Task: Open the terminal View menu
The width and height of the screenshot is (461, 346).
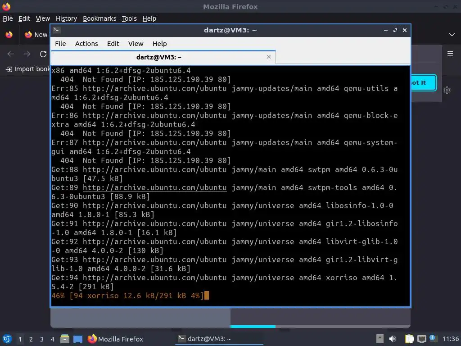Action: coord(136,44)
